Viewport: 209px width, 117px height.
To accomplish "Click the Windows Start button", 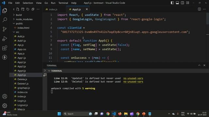I will click(x=59, y=114).
